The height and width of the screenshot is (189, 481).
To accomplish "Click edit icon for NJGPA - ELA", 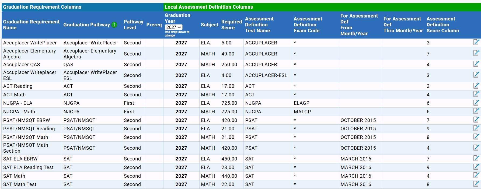I will click(476, 103).
